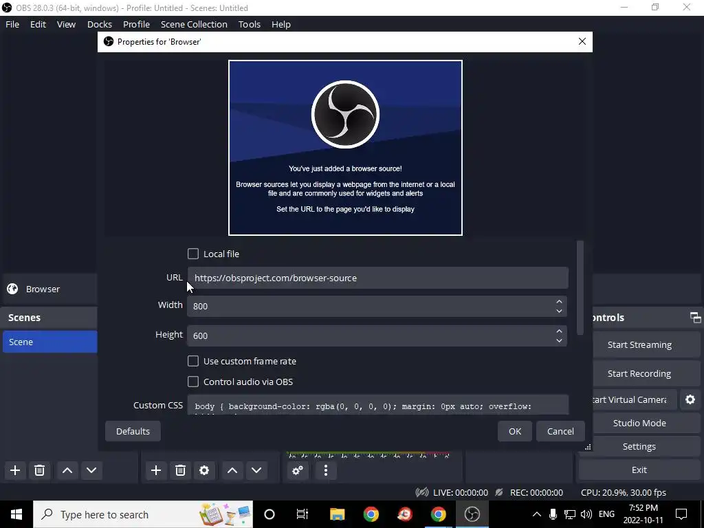Open the volume tray icon
Screen dimensions: 704x528
(586, 514)
